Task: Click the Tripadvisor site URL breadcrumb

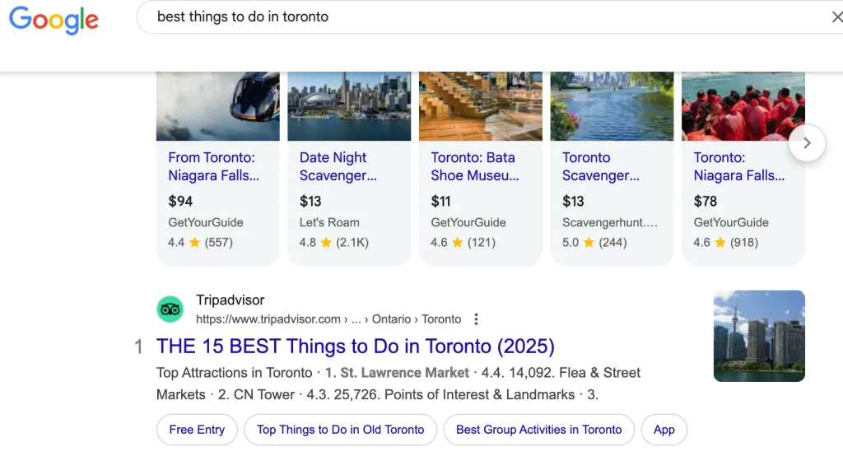Action: click(x=328, y=319)
